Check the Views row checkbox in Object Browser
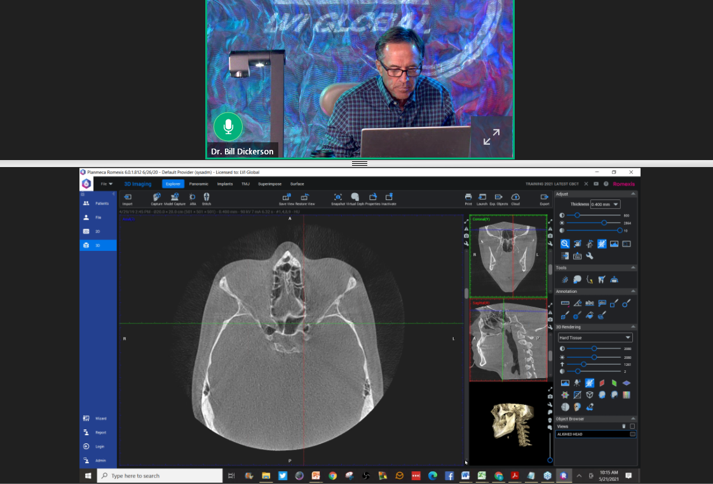713x484 pixels. [x=632, y=426]
